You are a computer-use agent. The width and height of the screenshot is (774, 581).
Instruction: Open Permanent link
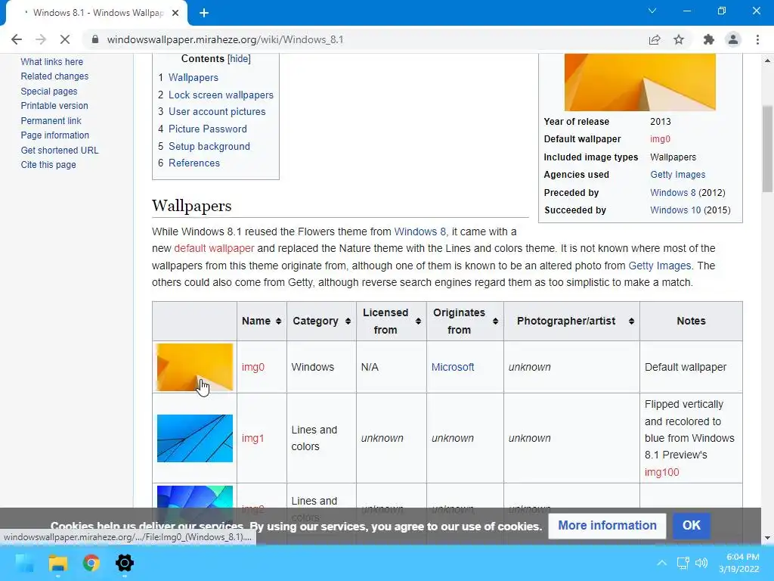(x=51, y=120)
